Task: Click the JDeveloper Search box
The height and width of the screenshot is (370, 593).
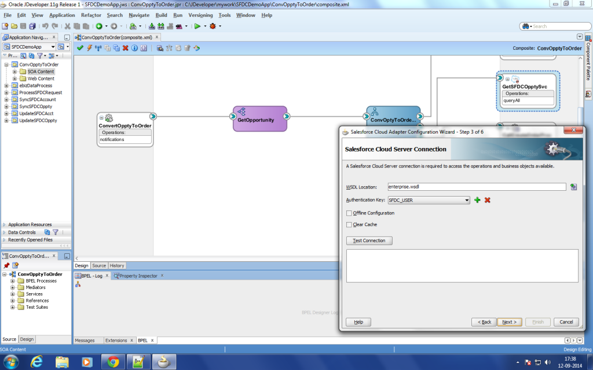Action: click(555, 27)
